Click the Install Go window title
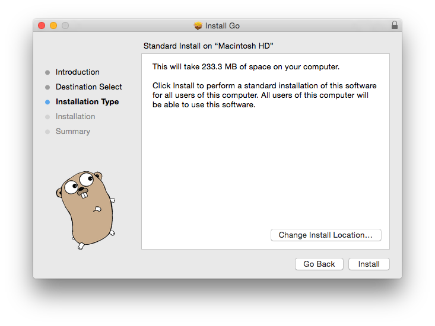 pyautogui.click(x=222, y=25)
